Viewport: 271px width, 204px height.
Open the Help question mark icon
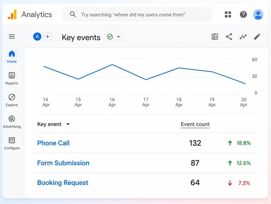pos(243,14)
